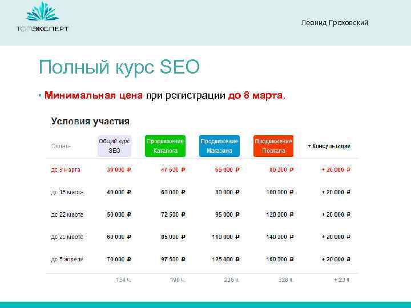
Task: Click the red text Минимальная цена
Action: (94, 95)
